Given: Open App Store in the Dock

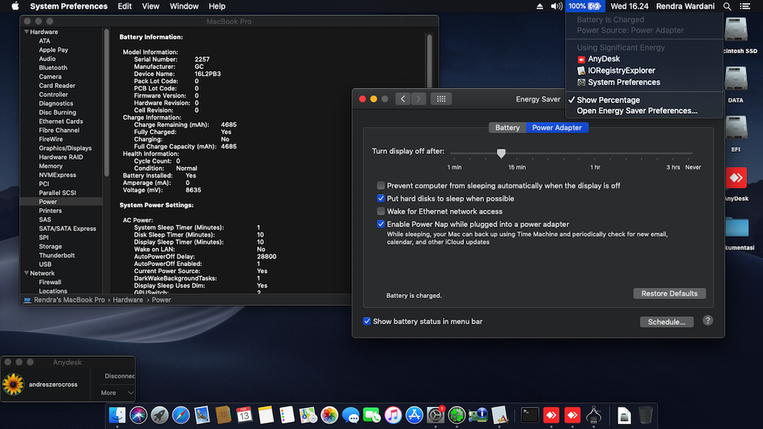Looking at the screenshot, I should (x=414, y=415).
